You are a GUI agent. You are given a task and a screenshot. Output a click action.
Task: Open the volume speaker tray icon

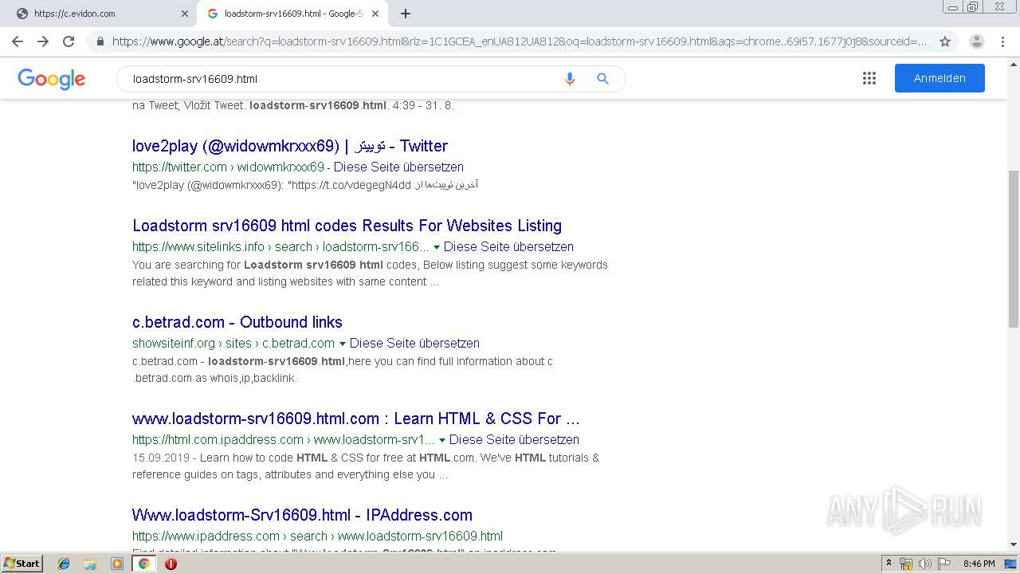click(925, 564)
